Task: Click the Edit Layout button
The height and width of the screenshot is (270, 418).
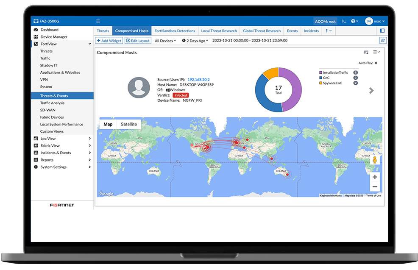Action: coord(138,41)
